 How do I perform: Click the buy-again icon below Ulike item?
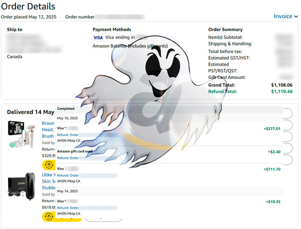tap(49, 216)
